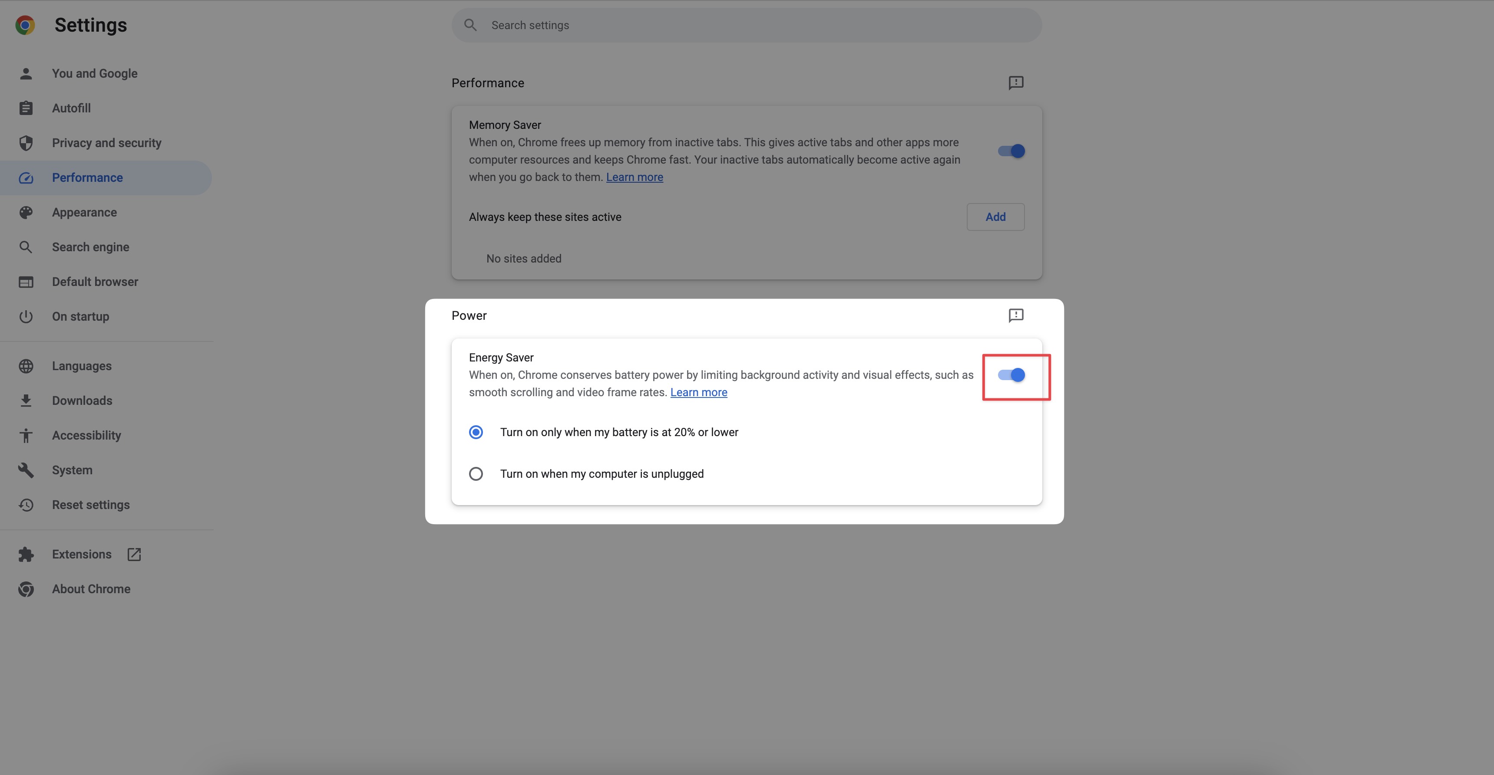
Task: Click the Extensions external link icon
Action: pyautogui.click(x=134, y=555)
